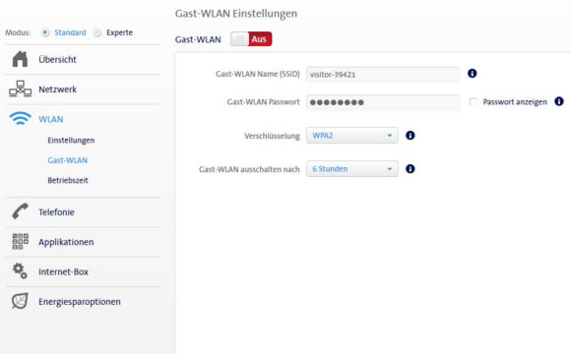
Task: Select the Experte mode radio button
Action: click(96, 32)
